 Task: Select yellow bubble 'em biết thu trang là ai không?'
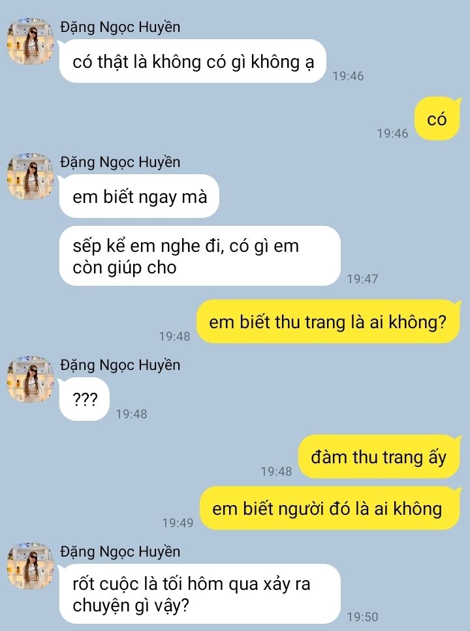tap(328, 322)
